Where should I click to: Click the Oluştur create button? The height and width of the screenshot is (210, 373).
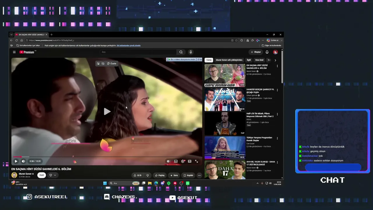[x=256, y=52]
